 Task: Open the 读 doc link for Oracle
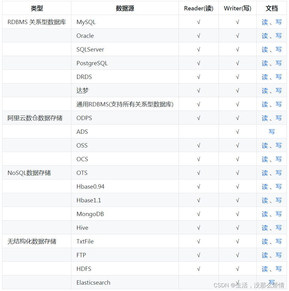pos(265,36)
